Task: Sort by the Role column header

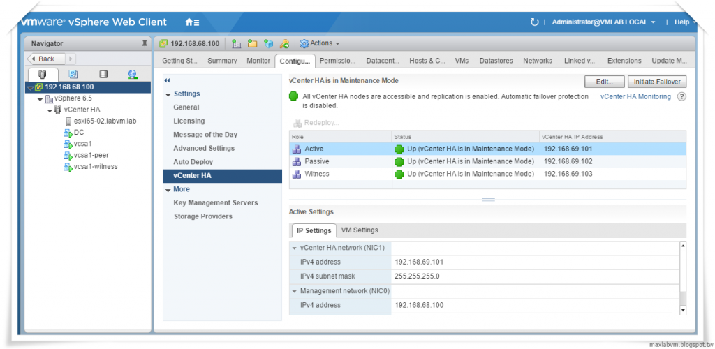Action: click(340, 137)
